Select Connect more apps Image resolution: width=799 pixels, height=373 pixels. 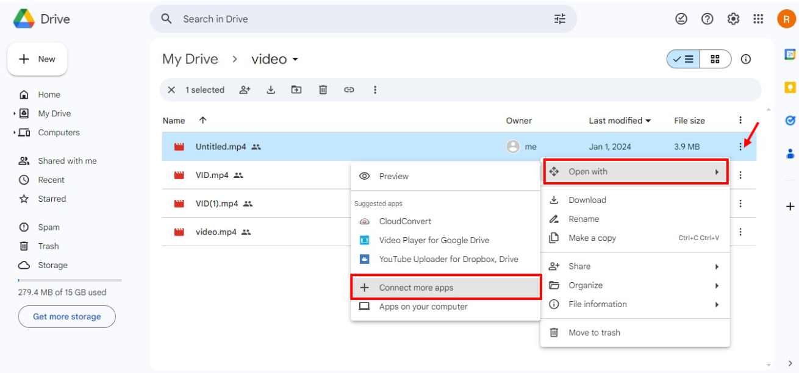click(x=446, y=287)
